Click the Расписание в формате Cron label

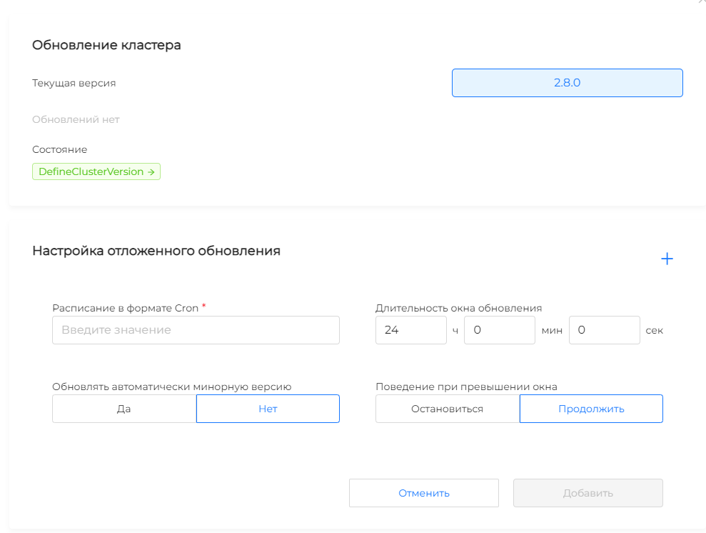[x=125, y=308]
